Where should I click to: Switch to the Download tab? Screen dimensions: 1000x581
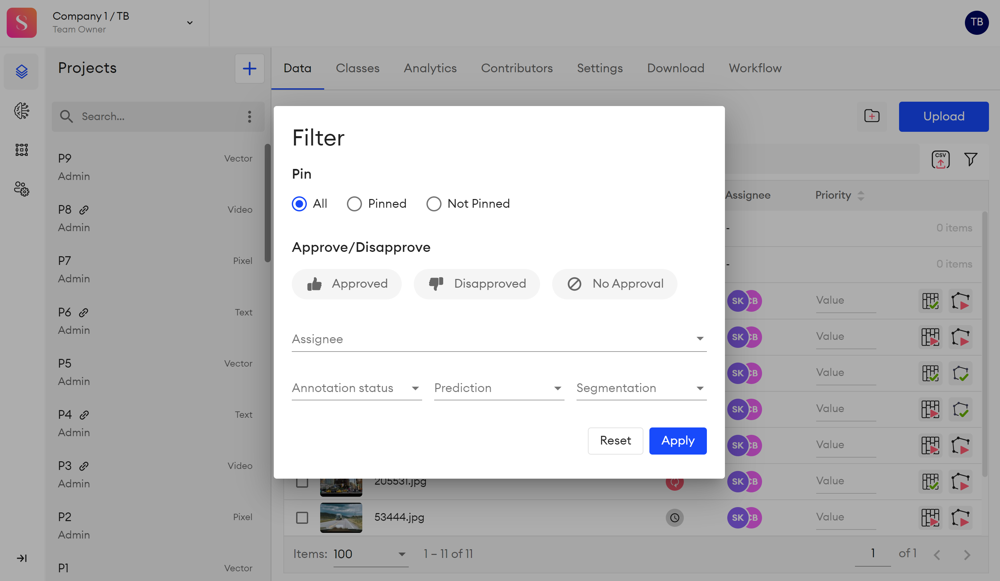675,68
